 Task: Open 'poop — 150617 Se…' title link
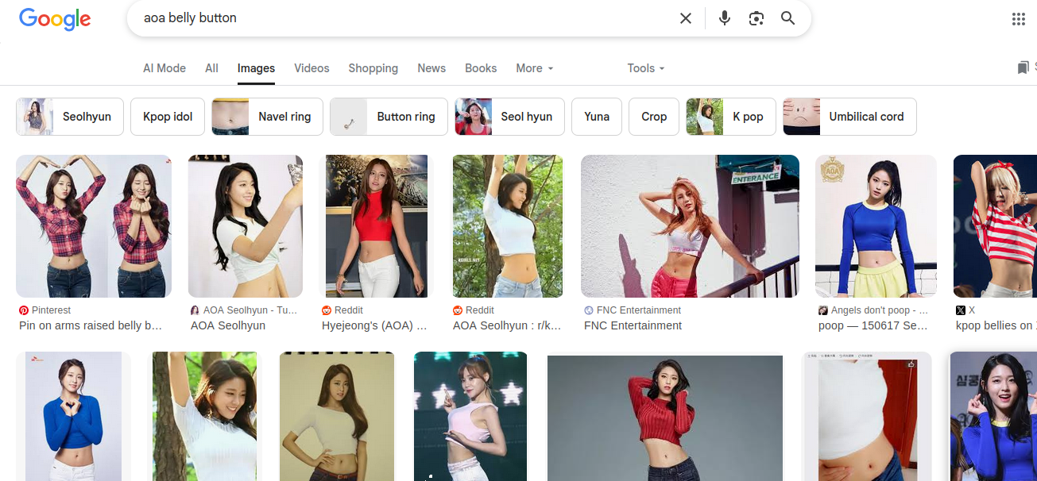[x=873, y=325]
